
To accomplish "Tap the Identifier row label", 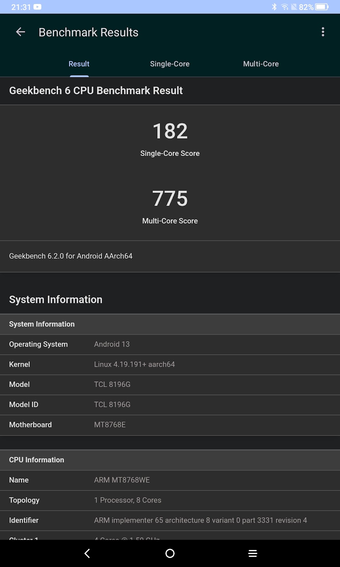I will 24,520.
